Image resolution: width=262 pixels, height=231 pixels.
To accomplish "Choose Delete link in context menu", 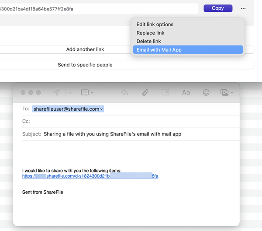I will pos(148,41).
